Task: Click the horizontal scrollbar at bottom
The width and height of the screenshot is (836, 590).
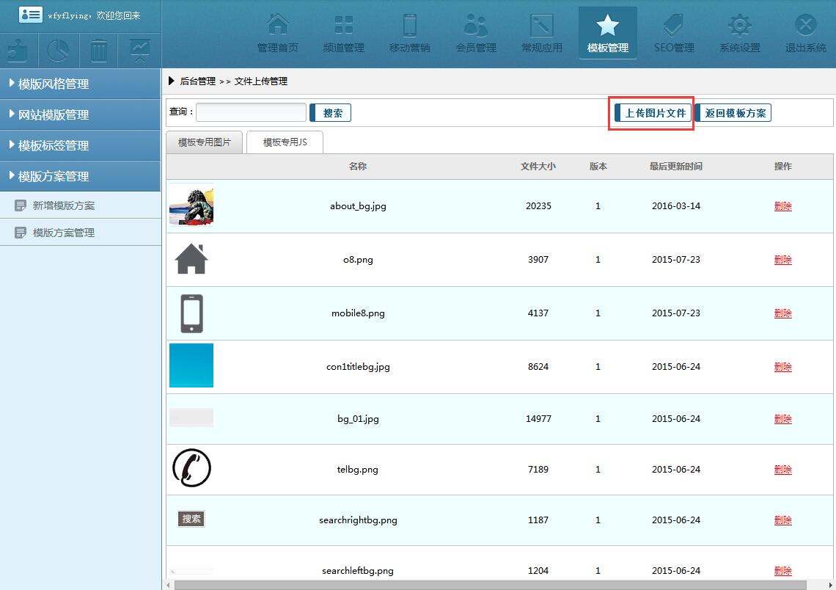Action: coord(490,585)
